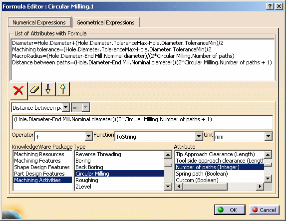Move formula up with the up arrow icon
Image resolution: width=286 pixels, height=221 pixels.
coord(63,89)
